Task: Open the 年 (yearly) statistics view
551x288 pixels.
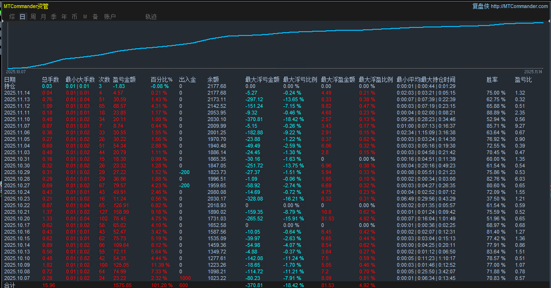Action: pos(63,16)
